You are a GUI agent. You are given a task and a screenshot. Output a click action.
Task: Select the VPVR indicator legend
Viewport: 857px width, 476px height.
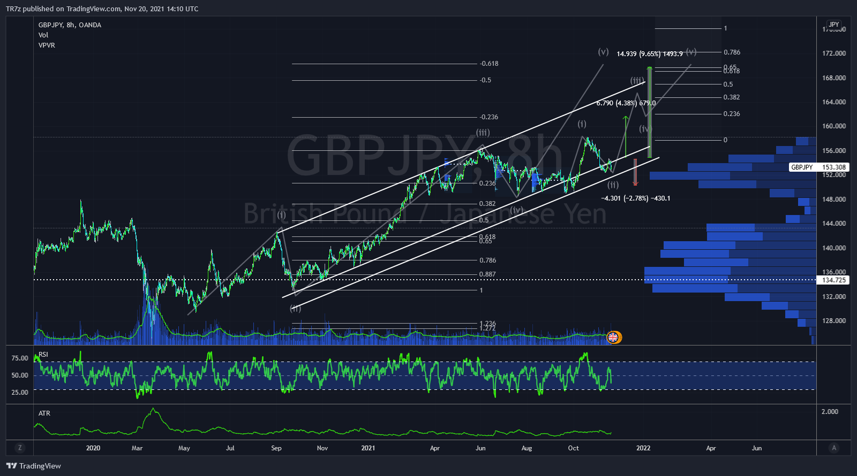[x=47, y=45]
